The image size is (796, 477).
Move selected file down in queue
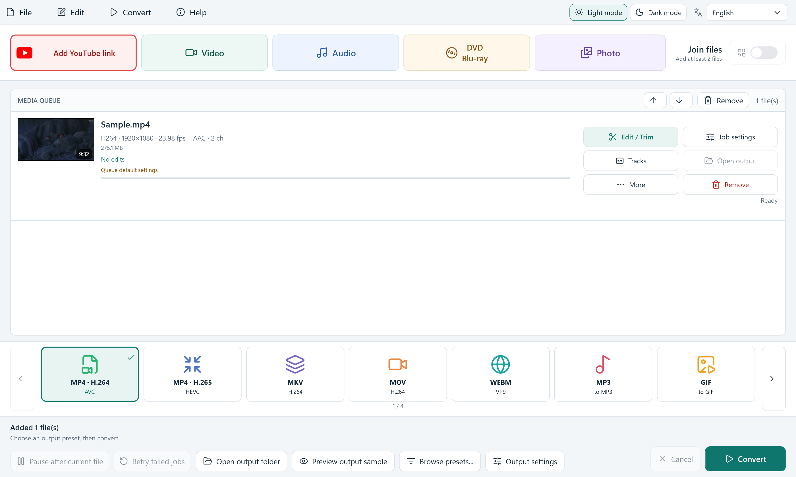pos(681,101)
